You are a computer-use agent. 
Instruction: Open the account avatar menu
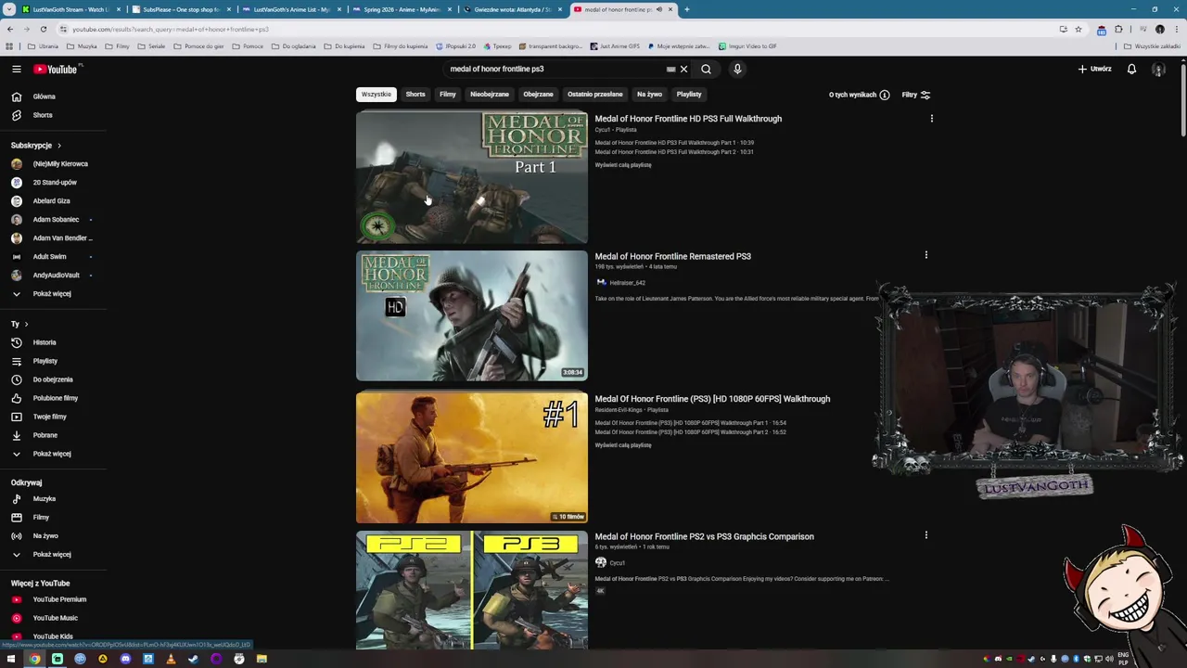[x=1158, y=69]
